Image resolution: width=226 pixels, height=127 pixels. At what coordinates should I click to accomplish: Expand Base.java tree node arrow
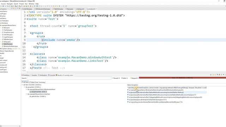(x=1, y=28)
